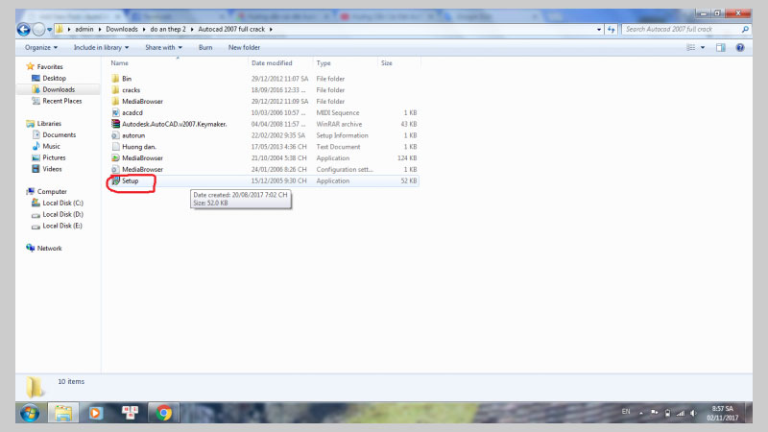The height and width of the screenshot is (432, 768).
Task: Click the Burn toolbar button
Action: (205, 47)
